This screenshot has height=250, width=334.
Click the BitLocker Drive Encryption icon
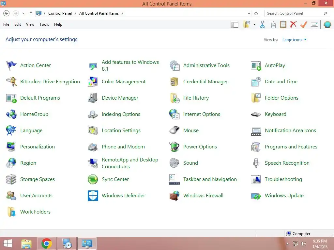point(11,82)
